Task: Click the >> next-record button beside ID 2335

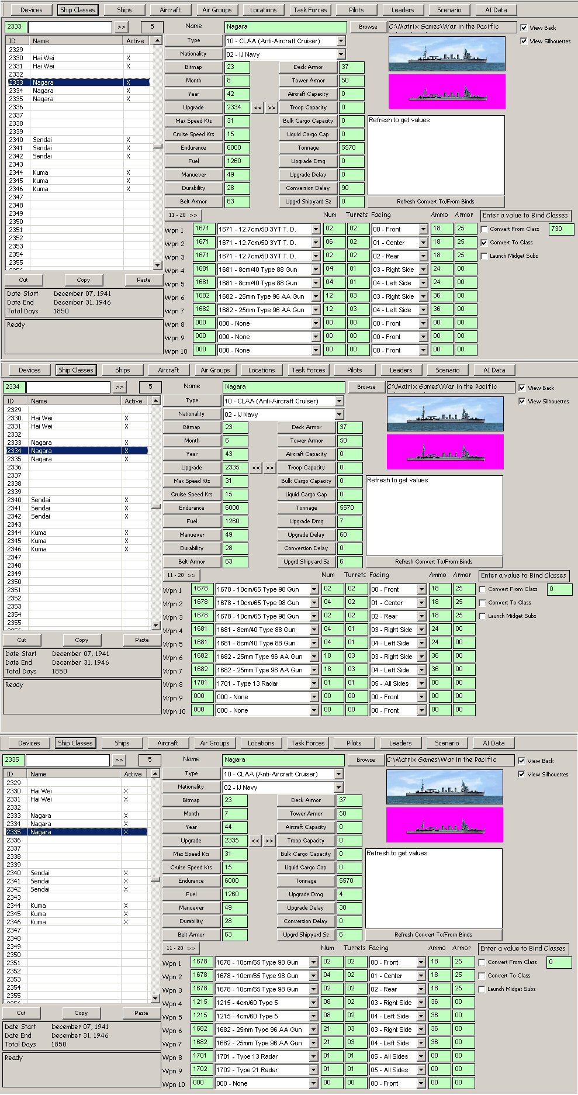Action: (x=119, y=760)
